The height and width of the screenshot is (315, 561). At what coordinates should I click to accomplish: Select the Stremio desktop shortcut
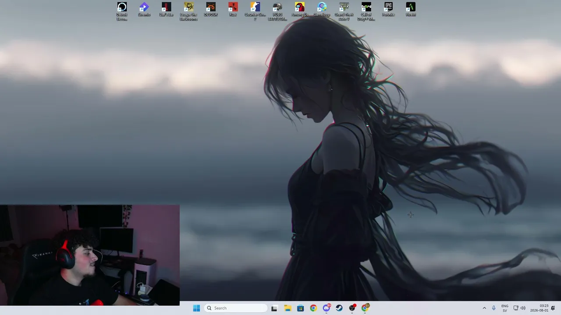coord(144,10)
